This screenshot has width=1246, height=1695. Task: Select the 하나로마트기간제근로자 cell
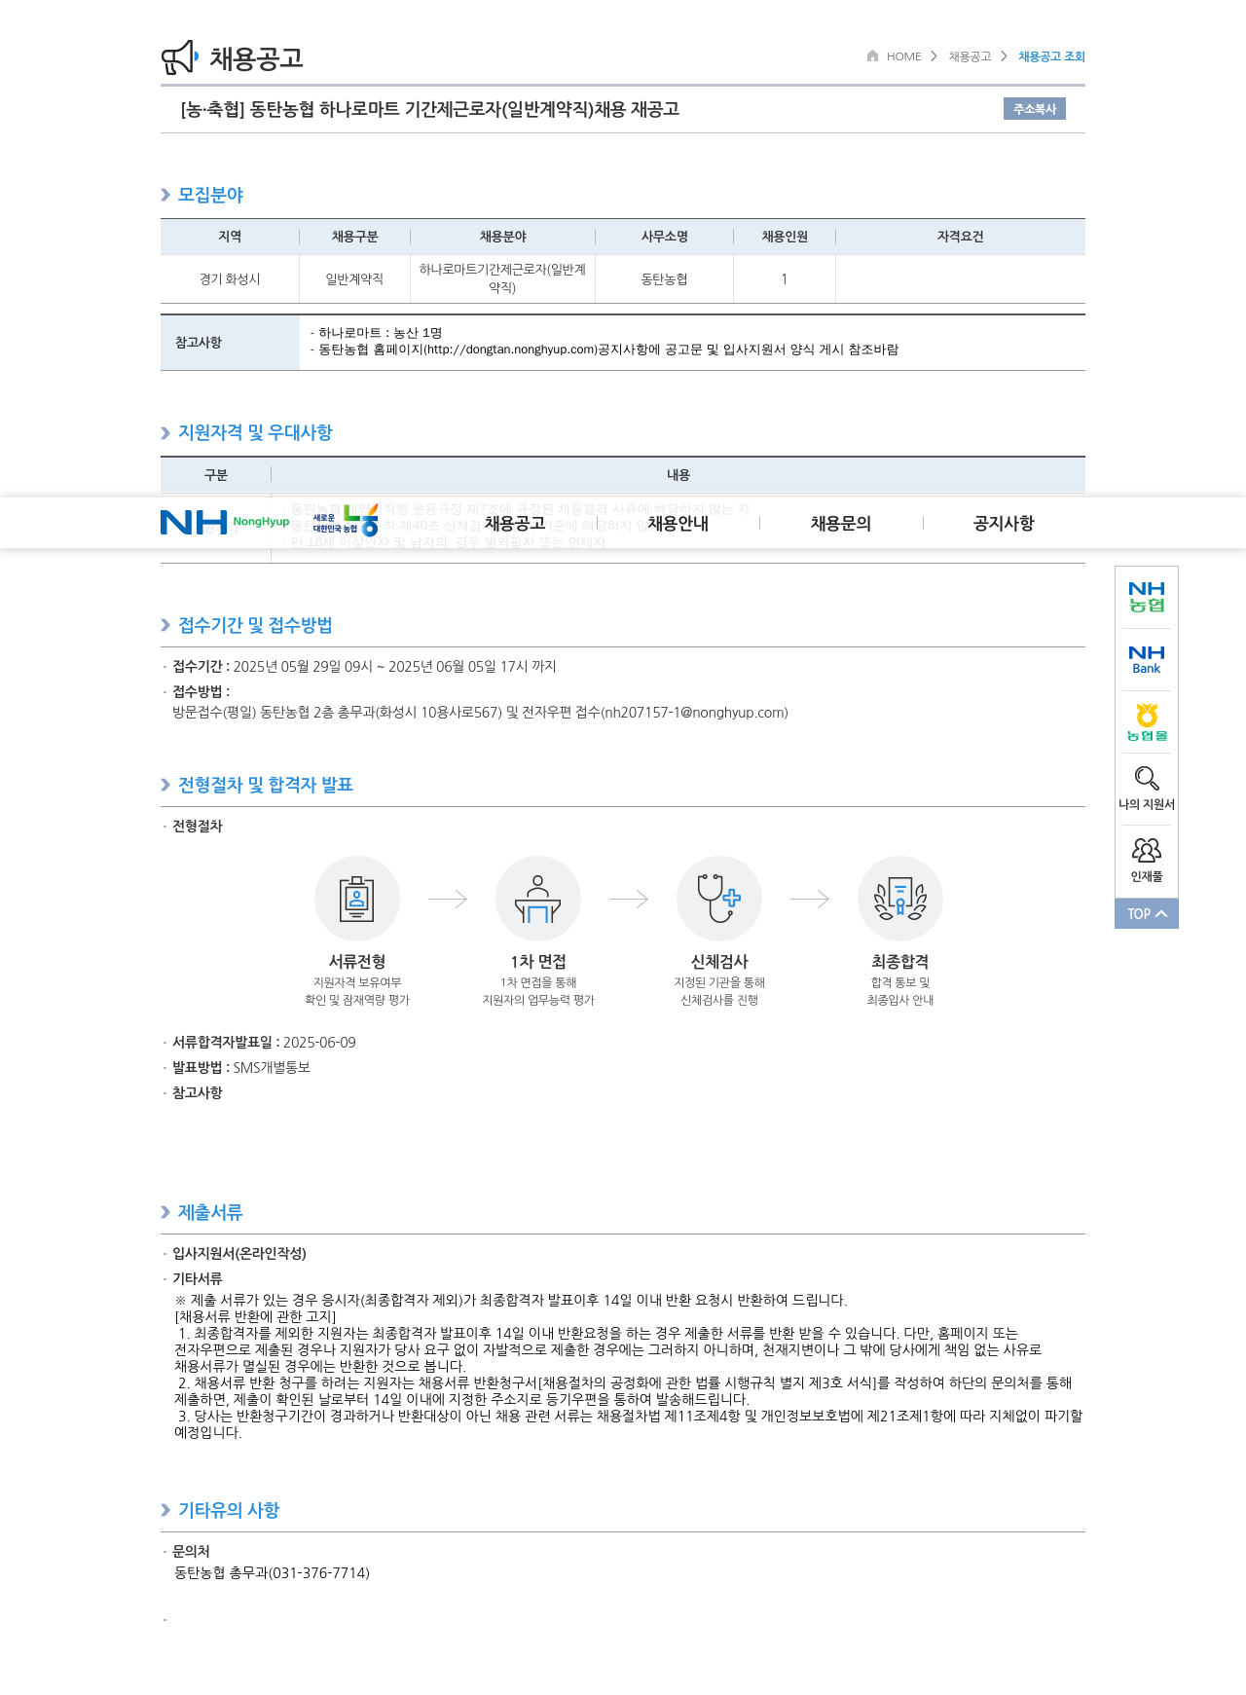(x=502, y=278)
